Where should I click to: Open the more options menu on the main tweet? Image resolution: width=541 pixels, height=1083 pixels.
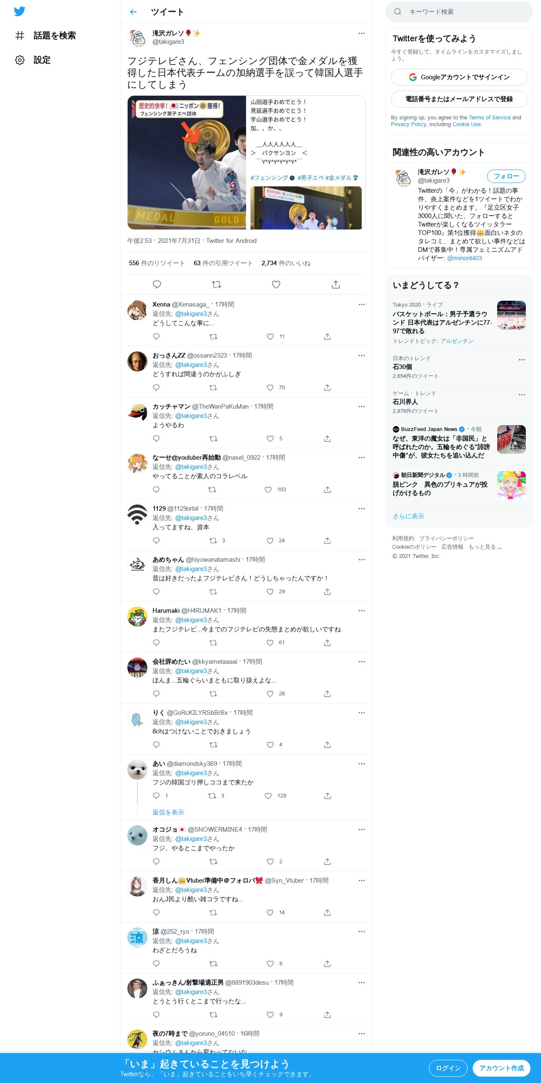(362, 33)
